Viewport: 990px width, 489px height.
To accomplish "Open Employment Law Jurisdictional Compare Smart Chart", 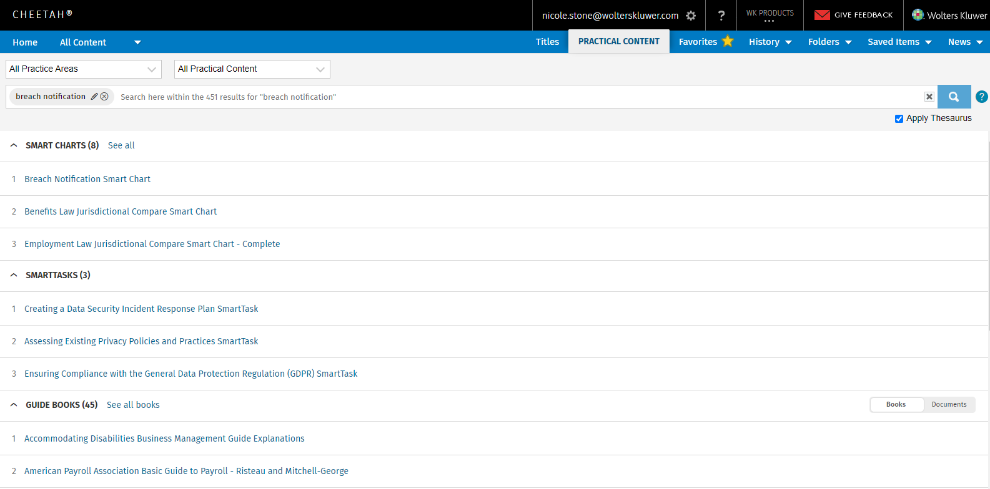I will (x=152, y=244).
